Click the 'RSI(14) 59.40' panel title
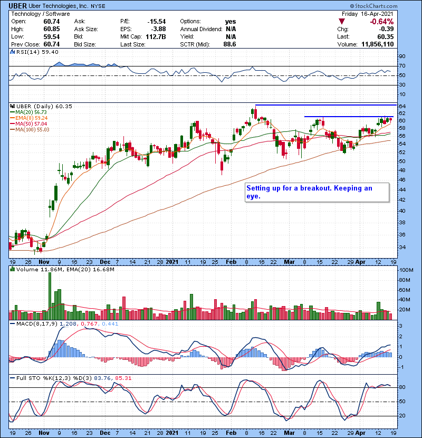 coord(37,52)
